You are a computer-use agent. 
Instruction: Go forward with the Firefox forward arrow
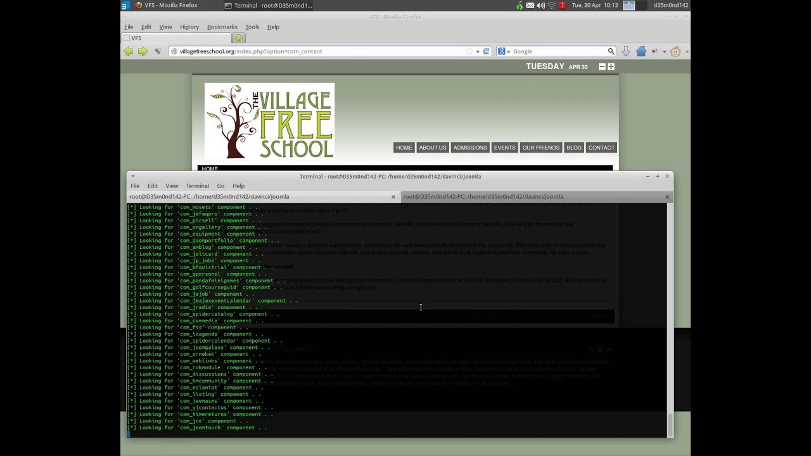click(x=143, y=51)
